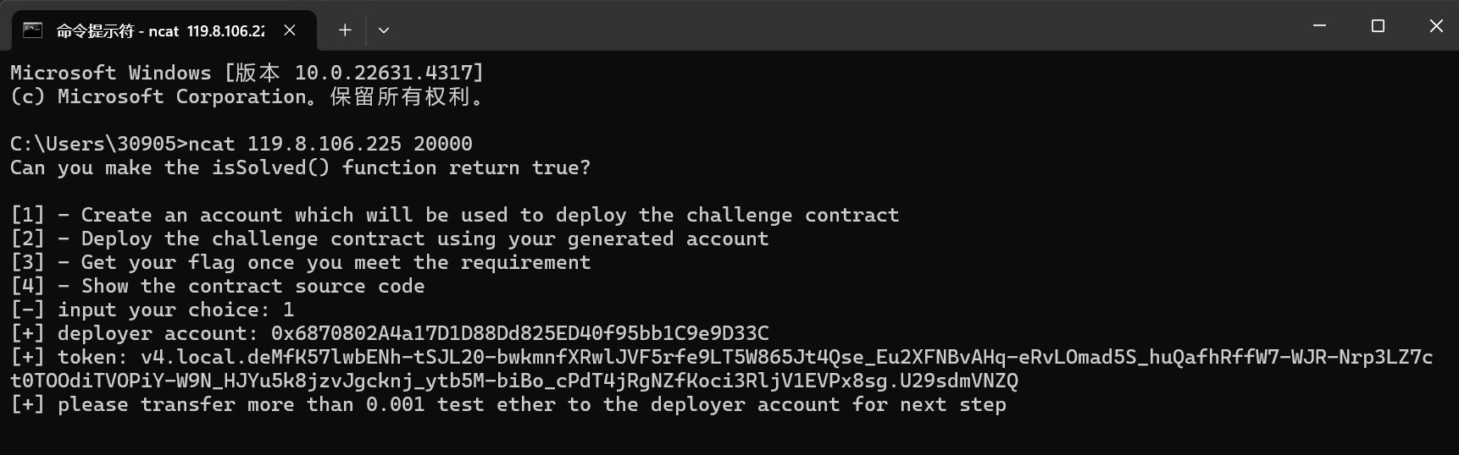Click option [3] Get your flag line

pos(301,262)
